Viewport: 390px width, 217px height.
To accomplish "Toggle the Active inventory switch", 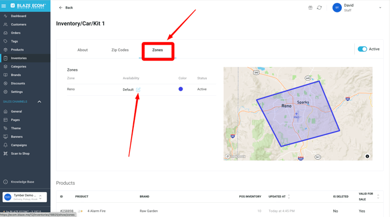I will 362,49.
